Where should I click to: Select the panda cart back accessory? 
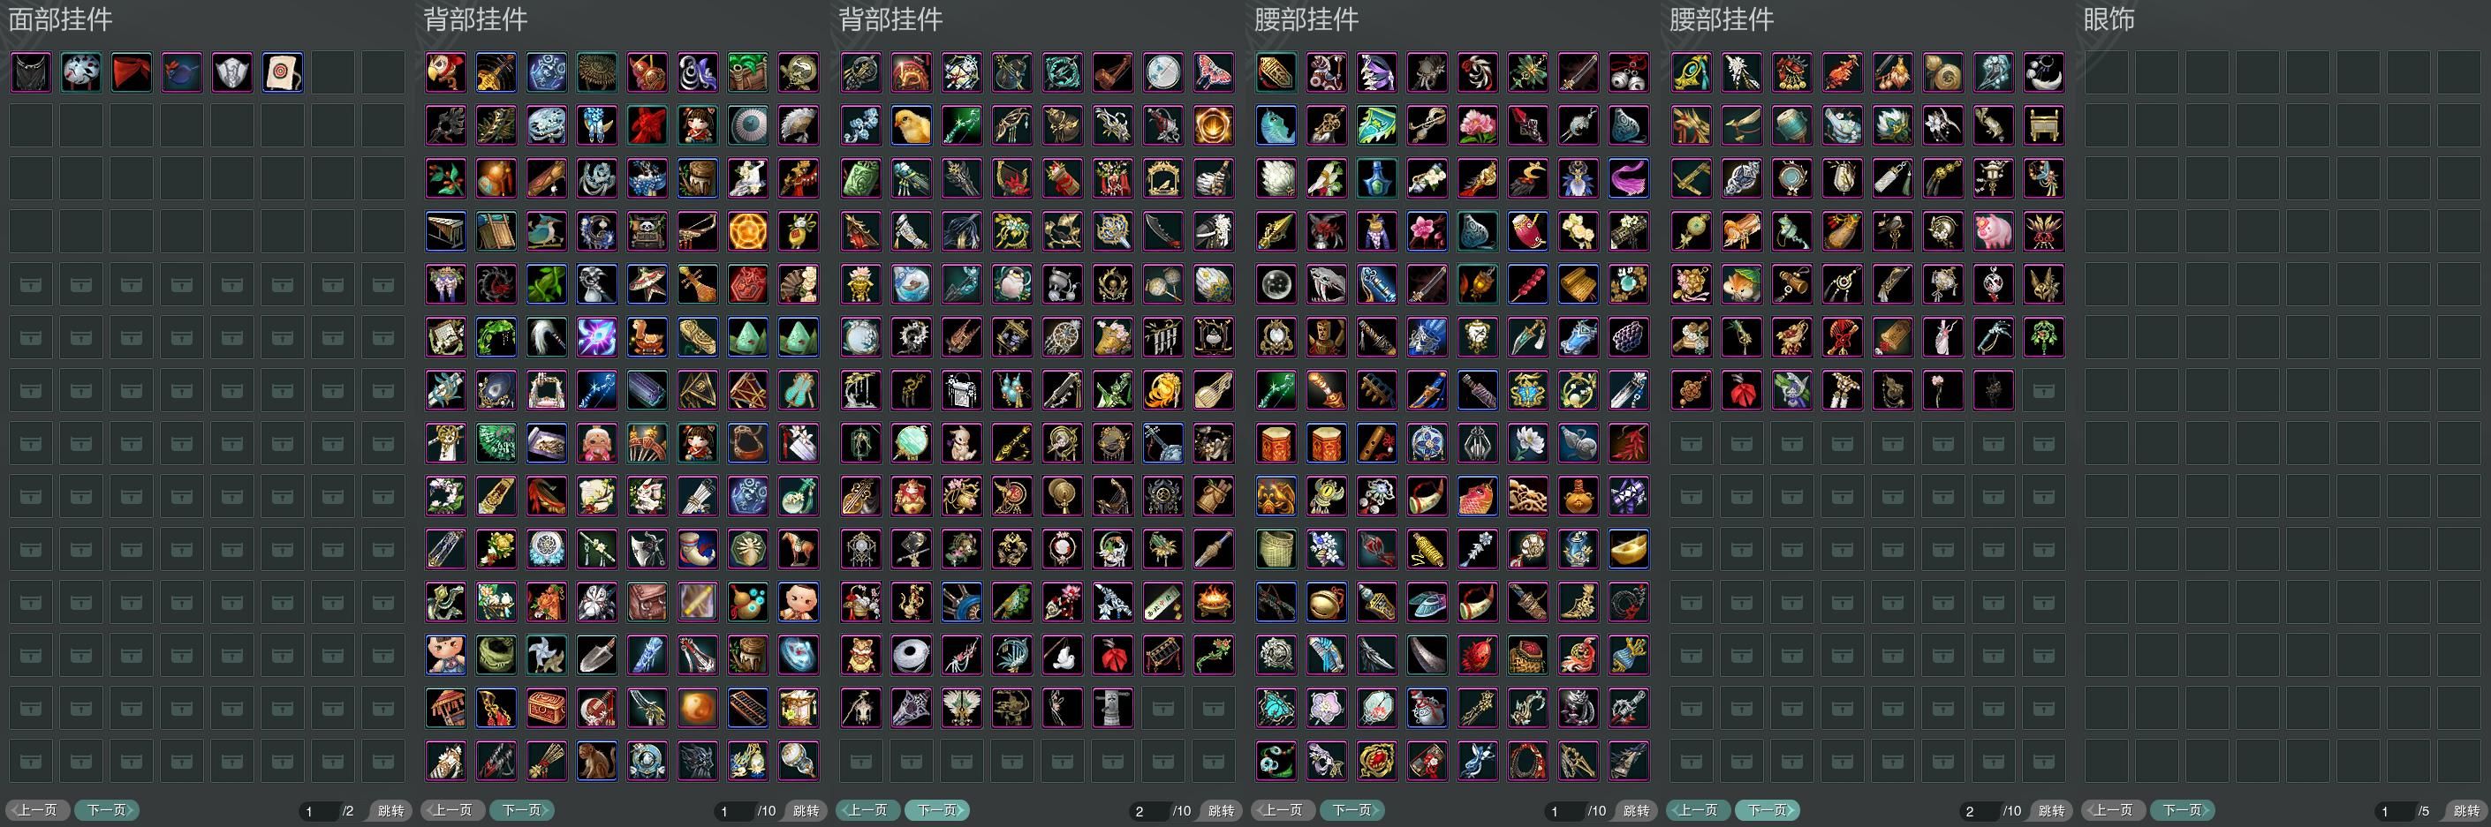tap(647, 232)
